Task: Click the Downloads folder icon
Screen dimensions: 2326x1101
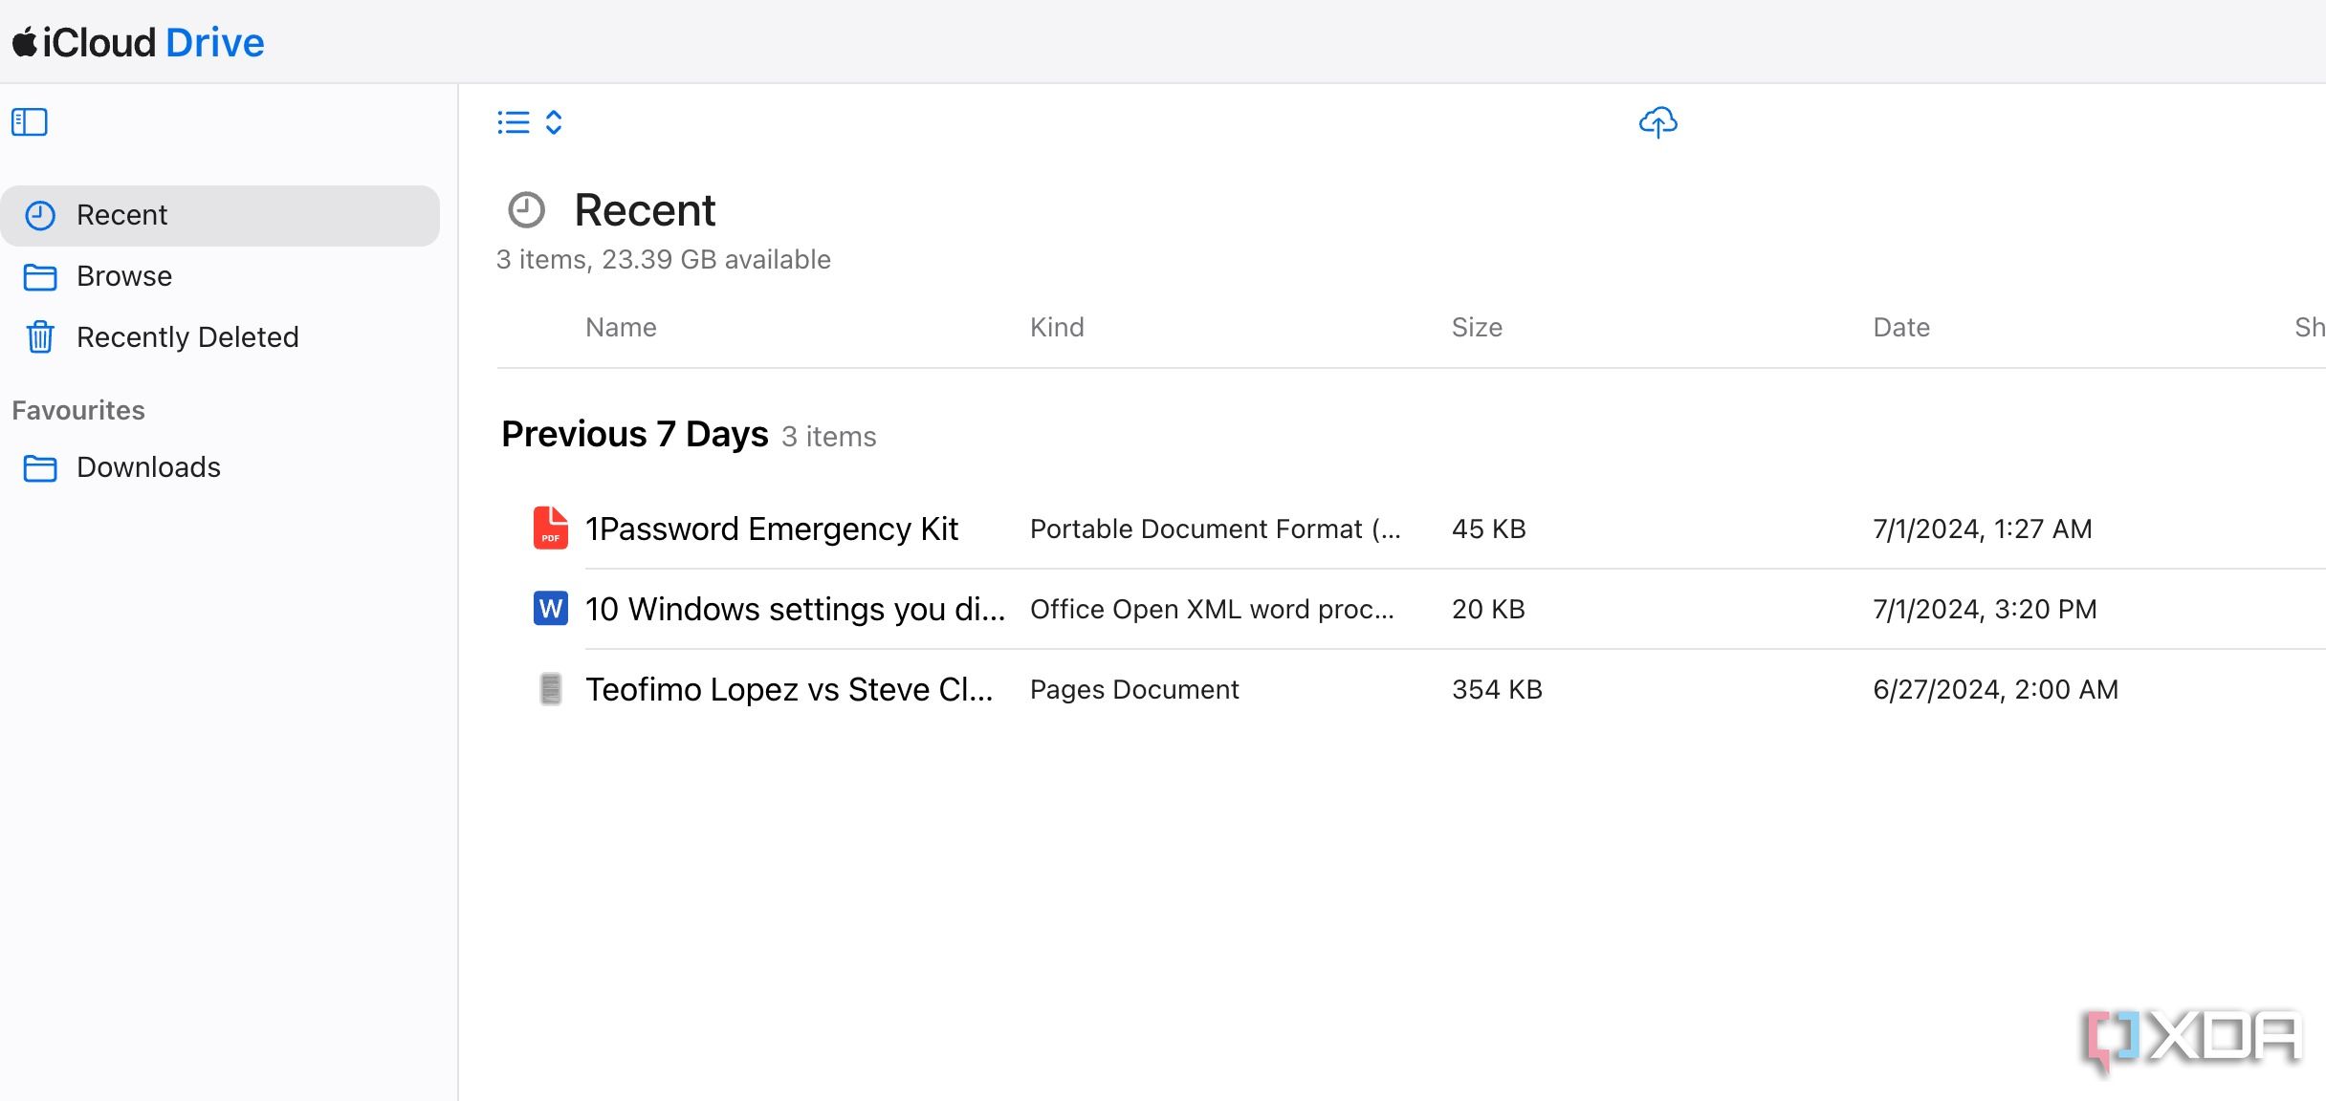Action: tap(40, 468)
